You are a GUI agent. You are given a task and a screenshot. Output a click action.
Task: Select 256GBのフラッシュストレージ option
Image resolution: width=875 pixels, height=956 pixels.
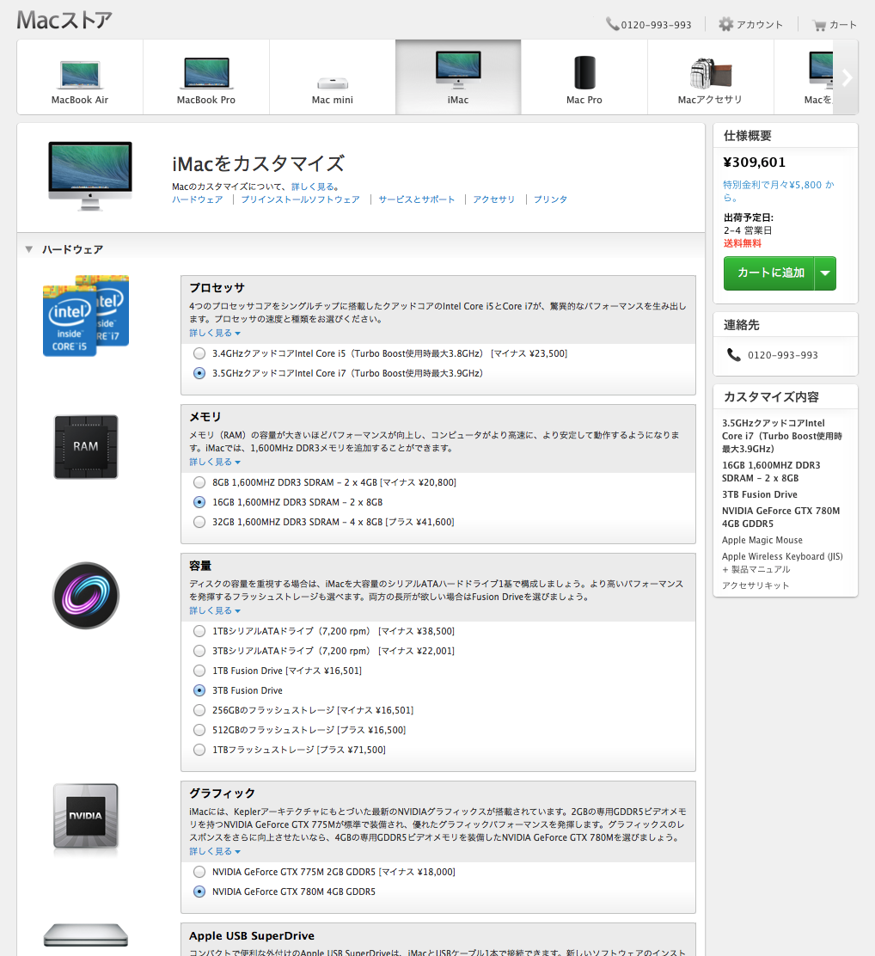pos(199,710)
